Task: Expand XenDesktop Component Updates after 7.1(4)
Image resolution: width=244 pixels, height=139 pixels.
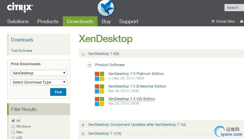Action: 83,124
